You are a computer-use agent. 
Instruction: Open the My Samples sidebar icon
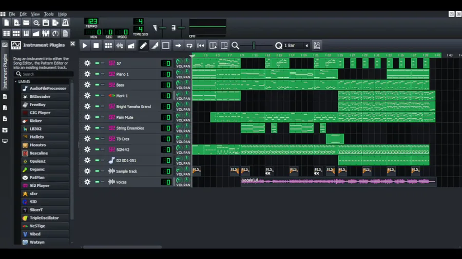[x=5, y=108]
